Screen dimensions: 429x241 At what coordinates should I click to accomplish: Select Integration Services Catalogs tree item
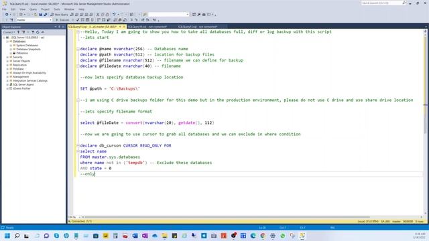pyautogui.click(x=30, y=81)
